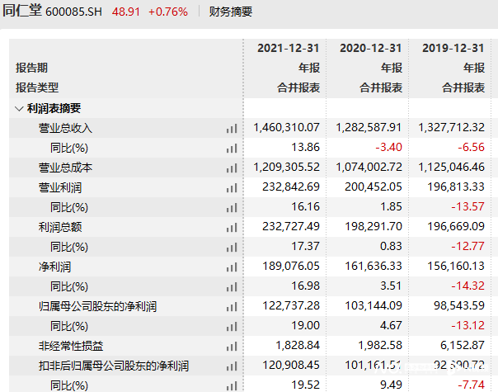Open chart icon for 净利润 row
498x392 pixels.
click(232, 267)
